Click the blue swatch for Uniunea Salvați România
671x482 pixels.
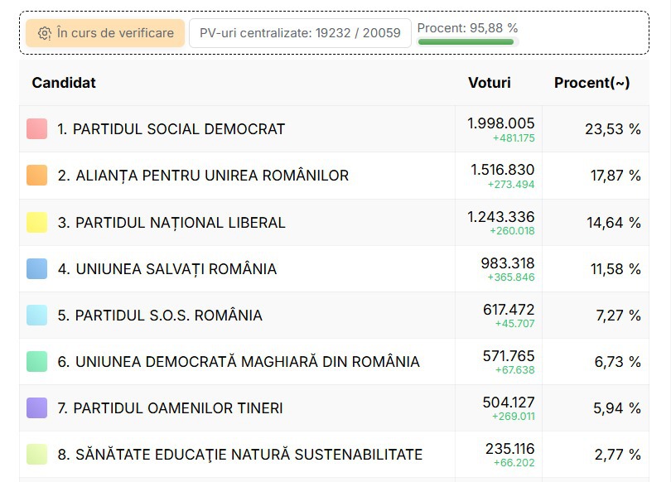click(37, 268)
